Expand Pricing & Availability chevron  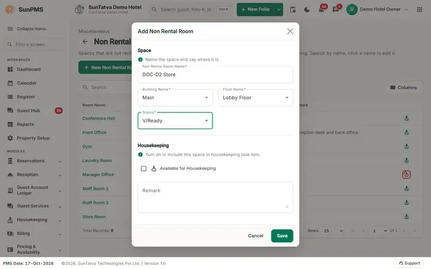(60, 250)
